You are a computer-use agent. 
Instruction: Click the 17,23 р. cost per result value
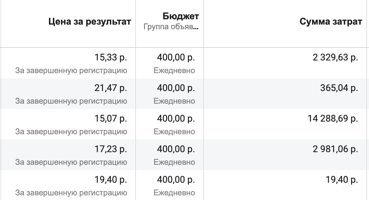pyautogui.click(x=111, y=149)
